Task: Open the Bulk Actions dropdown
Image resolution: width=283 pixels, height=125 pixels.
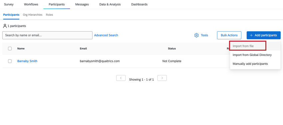Action: [x=229, y=35]
